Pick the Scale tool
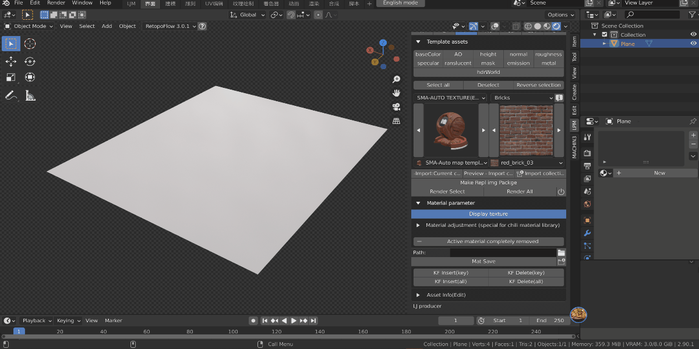Image resolution: width=699 pixels, height=349 pixels. click(11, 77)
